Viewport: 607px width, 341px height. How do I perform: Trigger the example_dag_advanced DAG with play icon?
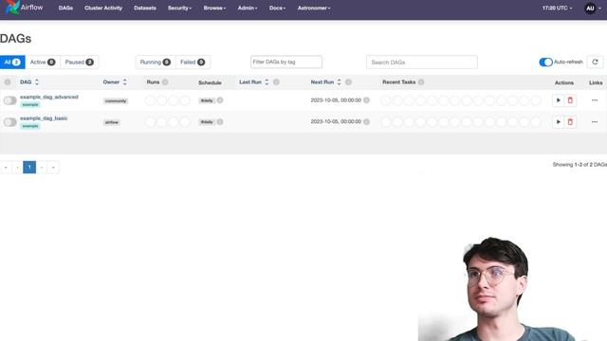point(559,100)
